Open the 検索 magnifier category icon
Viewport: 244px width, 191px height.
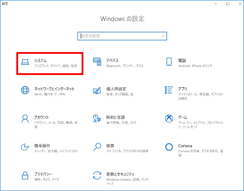tap(97, 147)
